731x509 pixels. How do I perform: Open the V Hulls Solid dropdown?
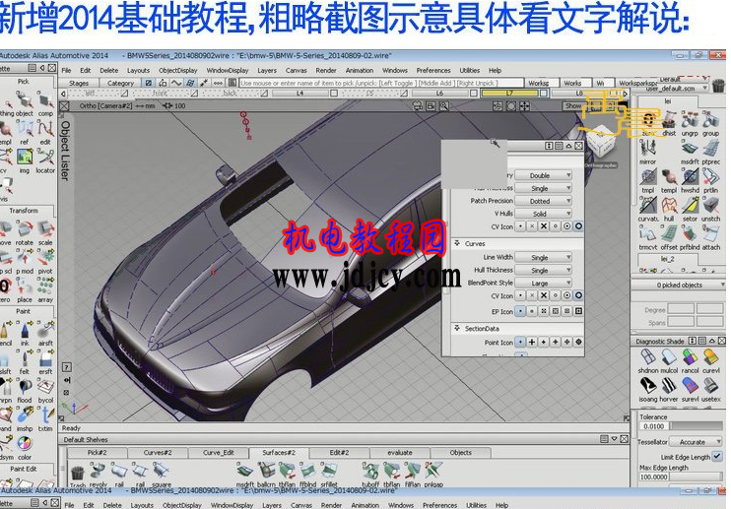pos(543,214)
